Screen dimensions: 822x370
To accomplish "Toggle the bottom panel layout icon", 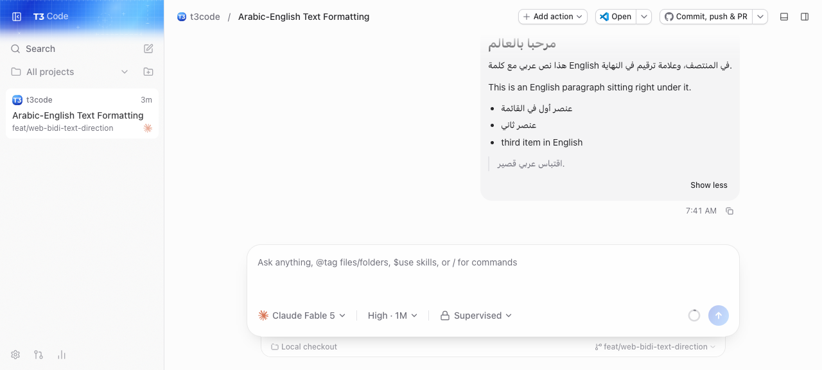I will point(784,17).
